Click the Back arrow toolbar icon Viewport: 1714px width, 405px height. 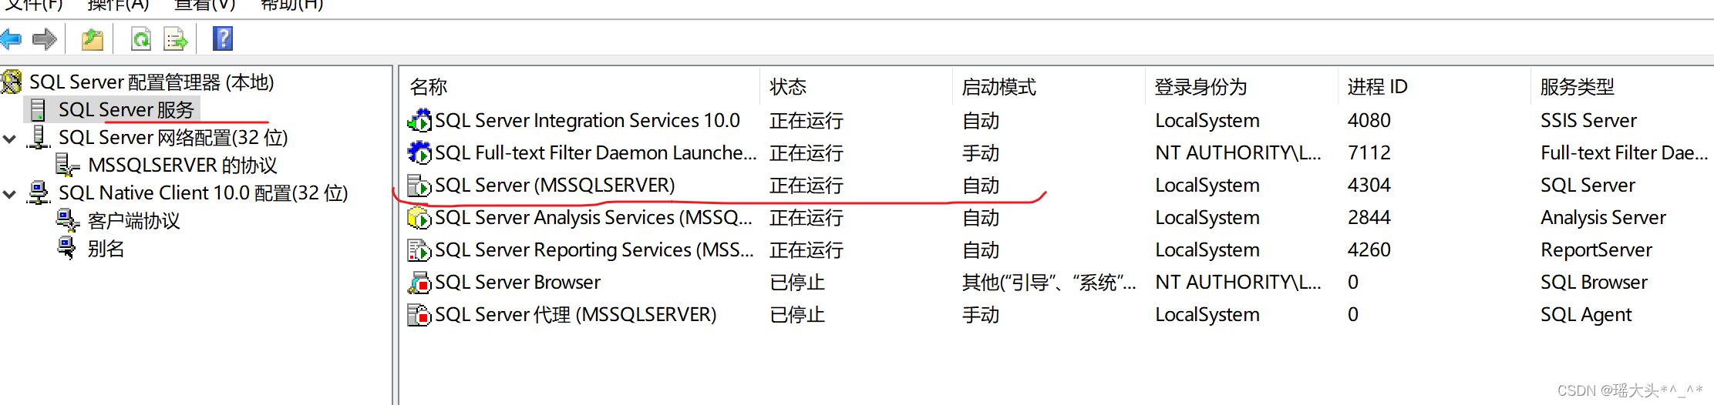[x=11, y=38]
